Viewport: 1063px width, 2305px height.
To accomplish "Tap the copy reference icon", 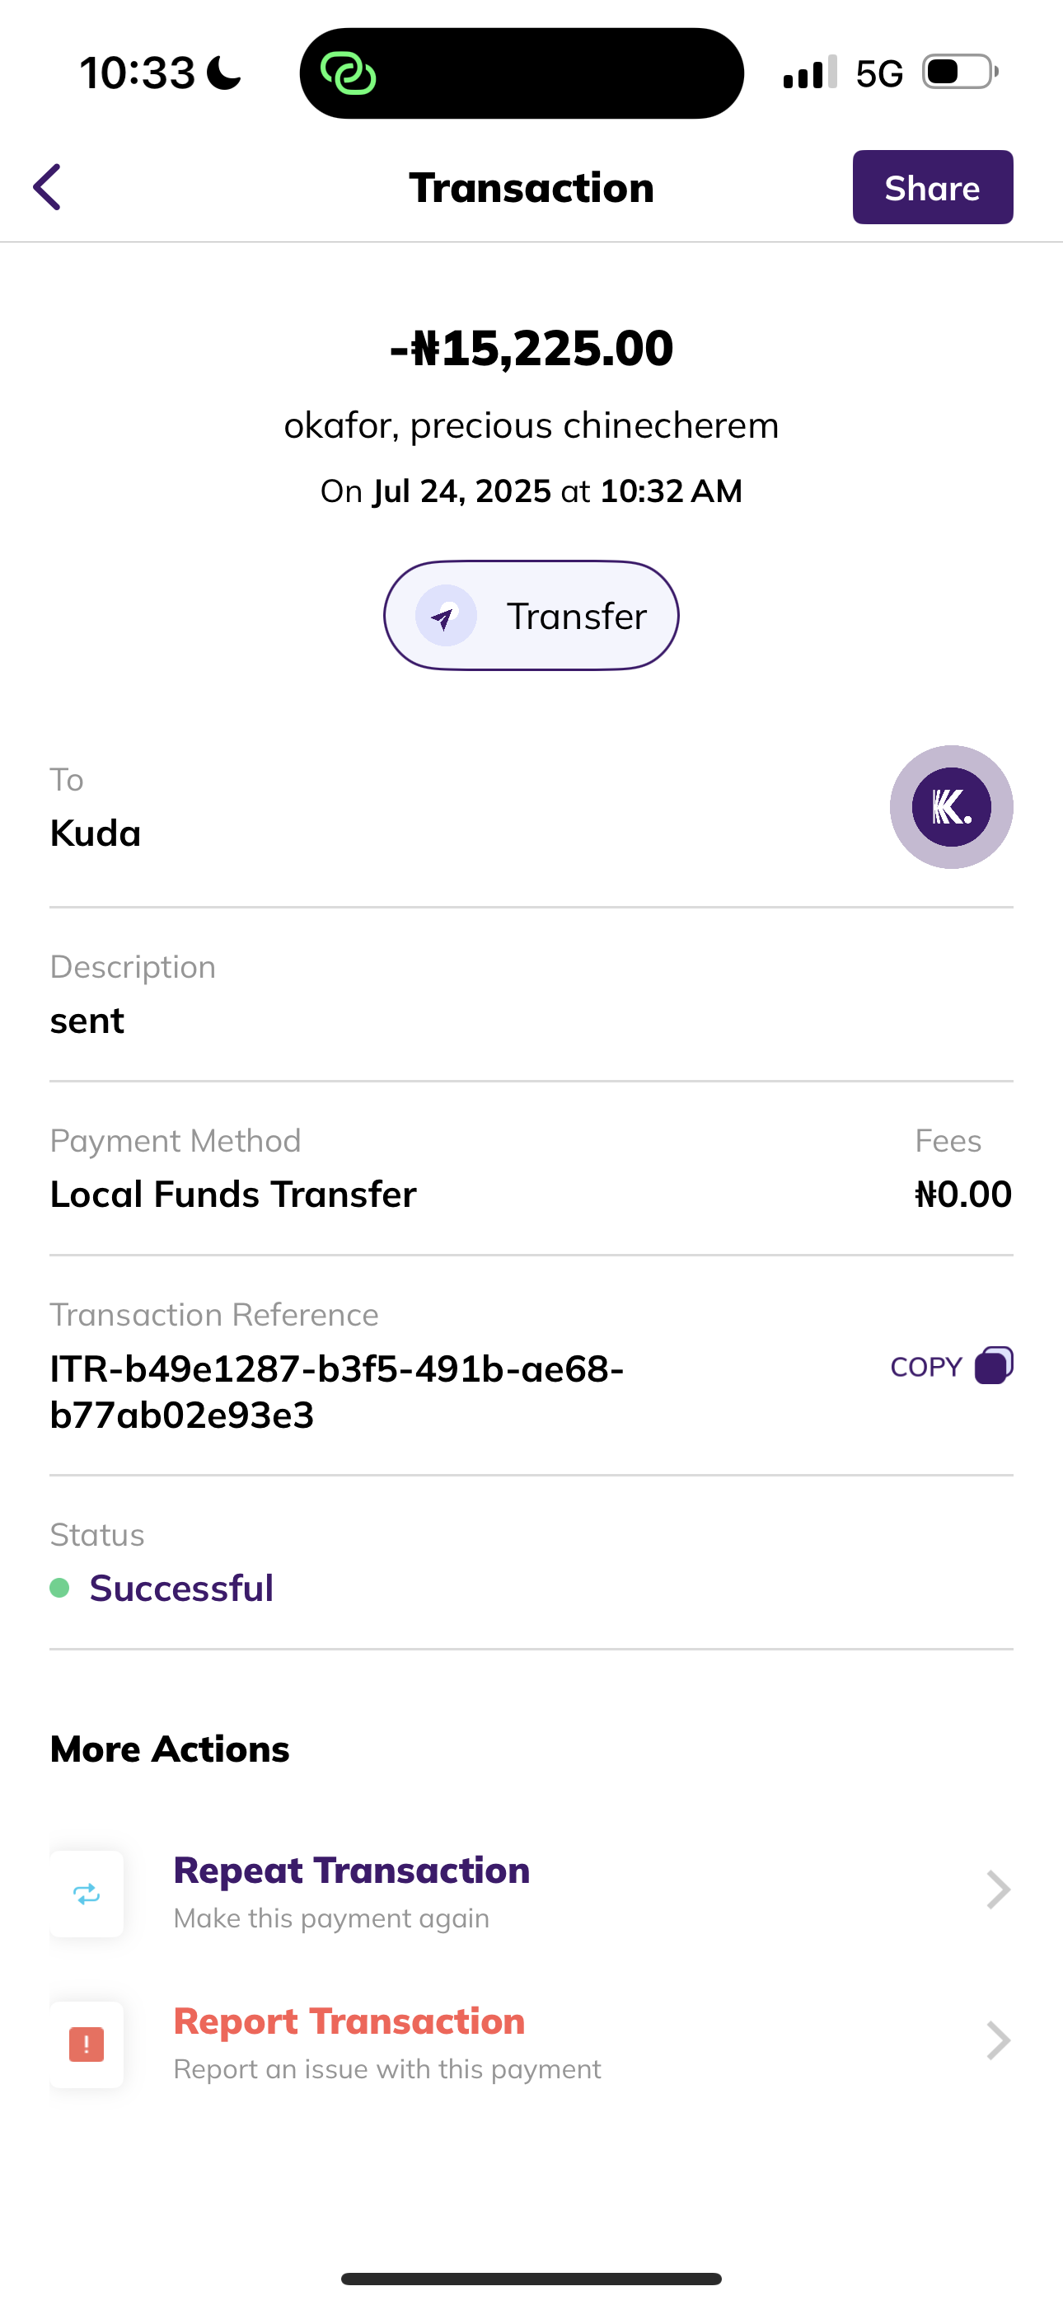I will (x=993, y=1365).
